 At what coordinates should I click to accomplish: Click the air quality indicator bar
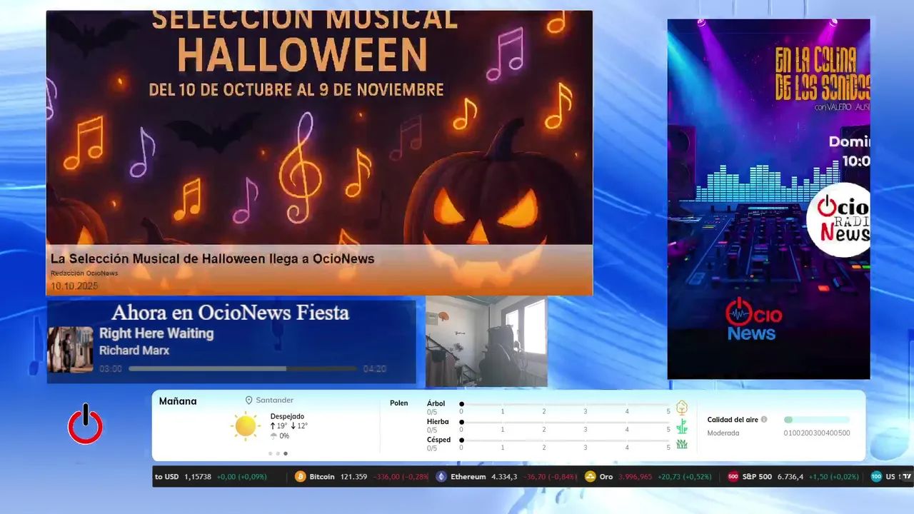(817, 420)
